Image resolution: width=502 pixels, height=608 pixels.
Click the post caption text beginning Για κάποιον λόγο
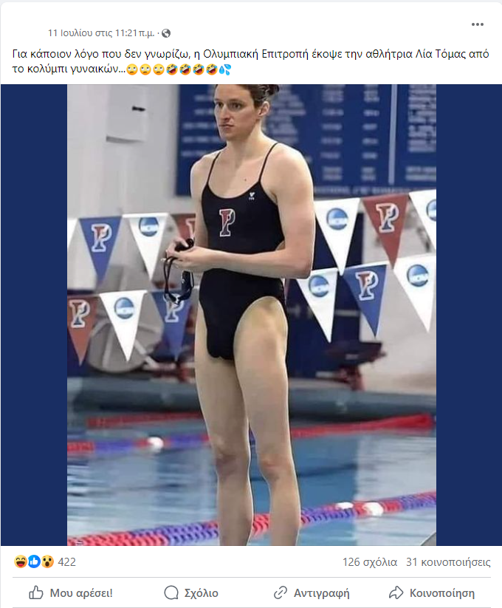point(250,61)
